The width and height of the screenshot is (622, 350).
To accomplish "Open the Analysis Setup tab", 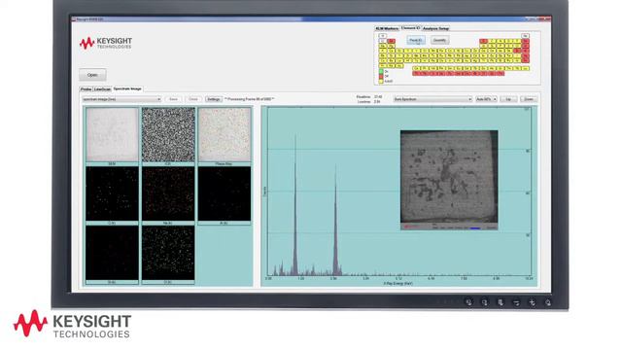I will coord(435,28).
